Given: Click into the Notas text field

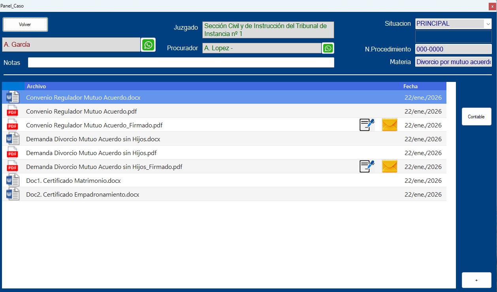Looking at the screenshot, I should [x=181, y=63].
